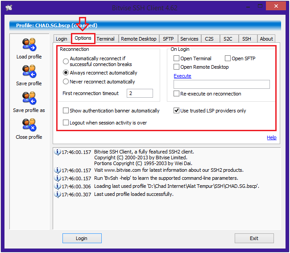This screenshot has height=253, width=290.
Task: Click info icon beside 'Loading last used profile' log
Action: tap(58, 186)
